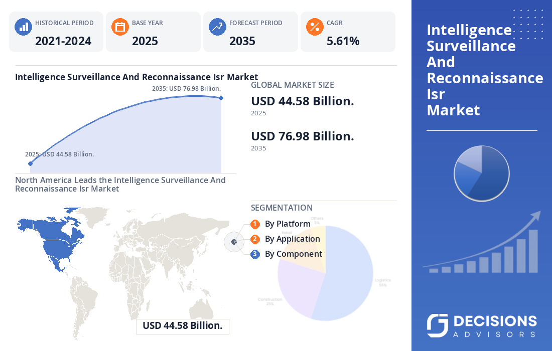552x351 pixels.
Task: Click the '2025' base year value
Action: 145,41
